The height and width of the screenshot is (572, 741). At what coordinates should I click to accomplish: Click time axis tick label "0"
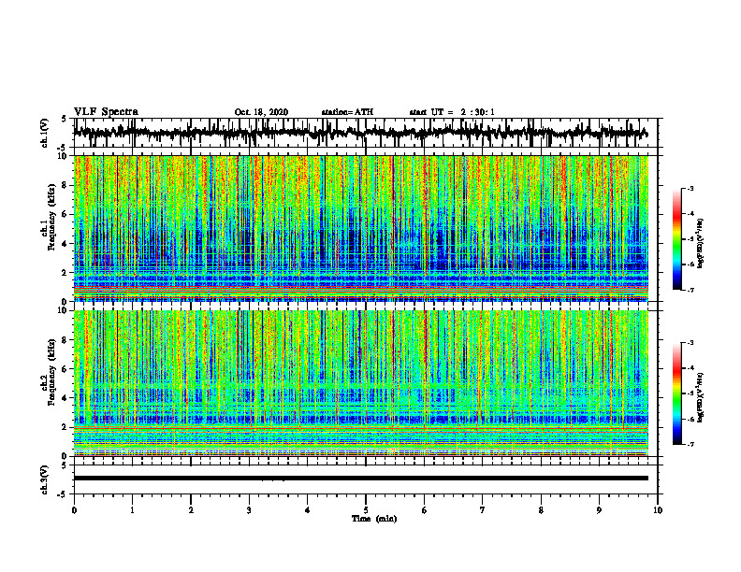pos(74,510)
